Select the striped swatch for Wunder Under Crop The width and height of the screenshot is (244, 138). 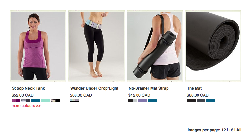74,100
